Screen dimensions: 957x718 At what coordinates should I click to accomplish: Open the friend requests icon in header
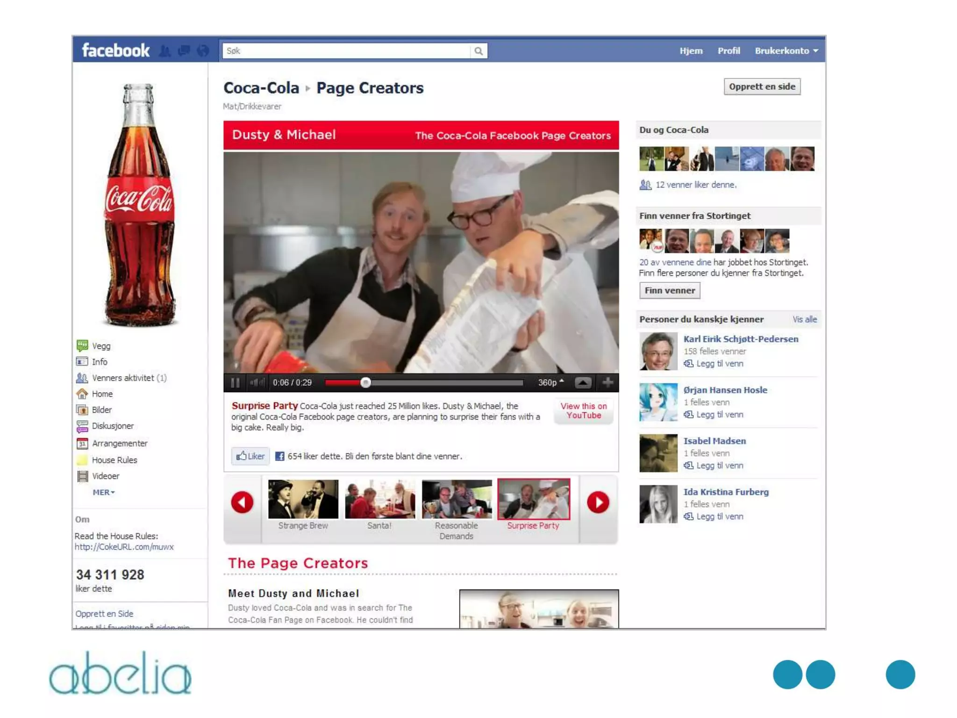tap(164, 51)
